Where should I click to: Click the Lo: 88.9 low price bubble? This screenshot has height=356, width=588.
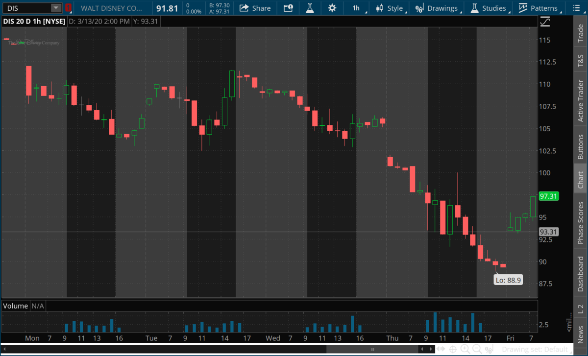(x=508, y=280)
